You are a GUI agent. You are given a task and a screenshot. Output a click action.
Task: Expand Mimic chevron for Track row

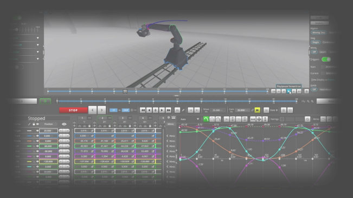pos(168,136)
